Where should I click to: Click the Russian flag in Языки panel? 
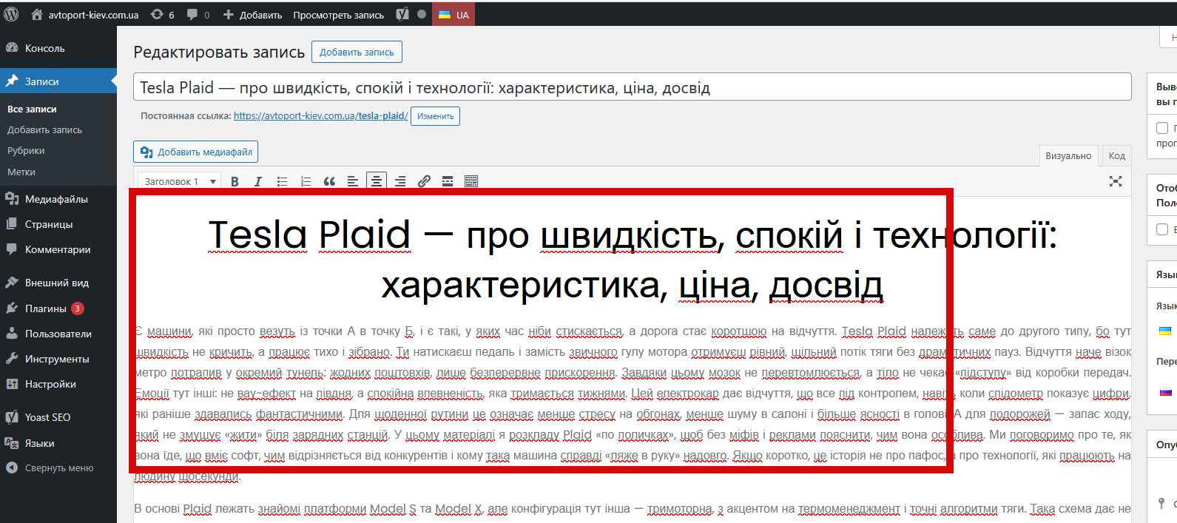click(1166, 392)
